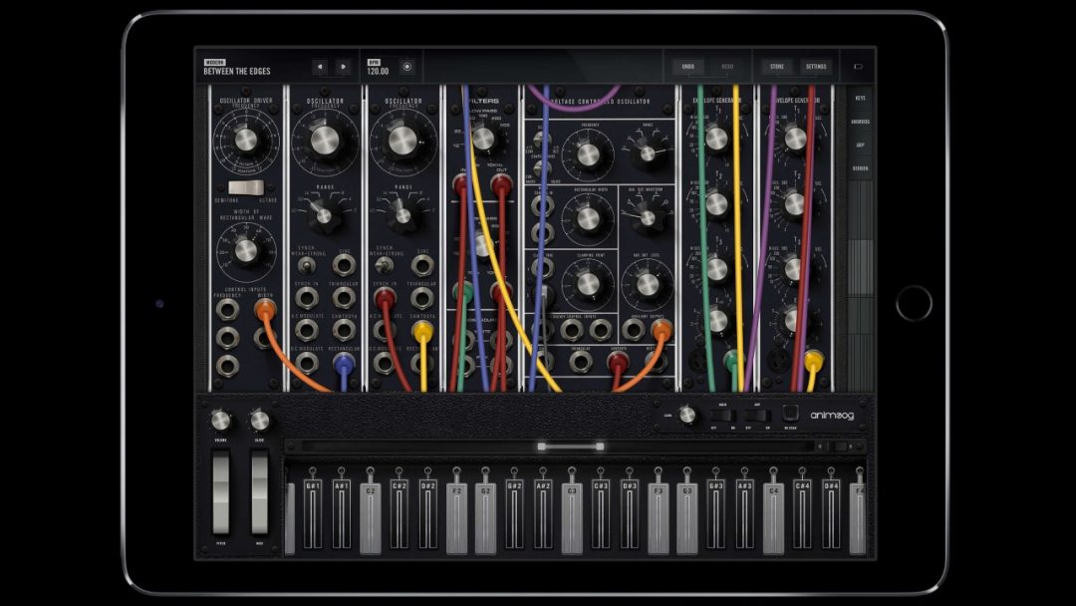Click the green patch plug on the Envelope Generator
The height and width of the screenshot is (606, 1076).
coord(730,360)
